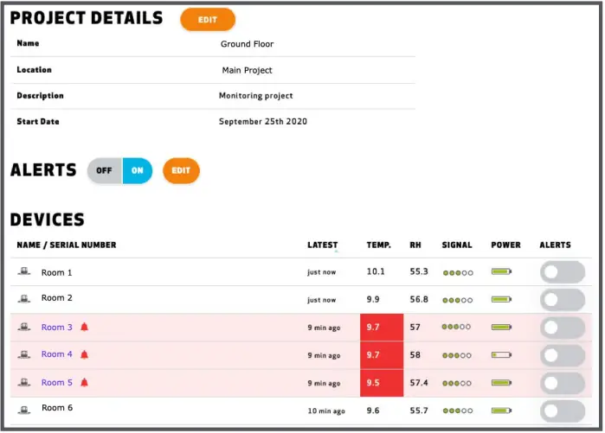Screen dimensions: 605x433
Task: Click the device icon for Room 1
Action: pos(24,271)
